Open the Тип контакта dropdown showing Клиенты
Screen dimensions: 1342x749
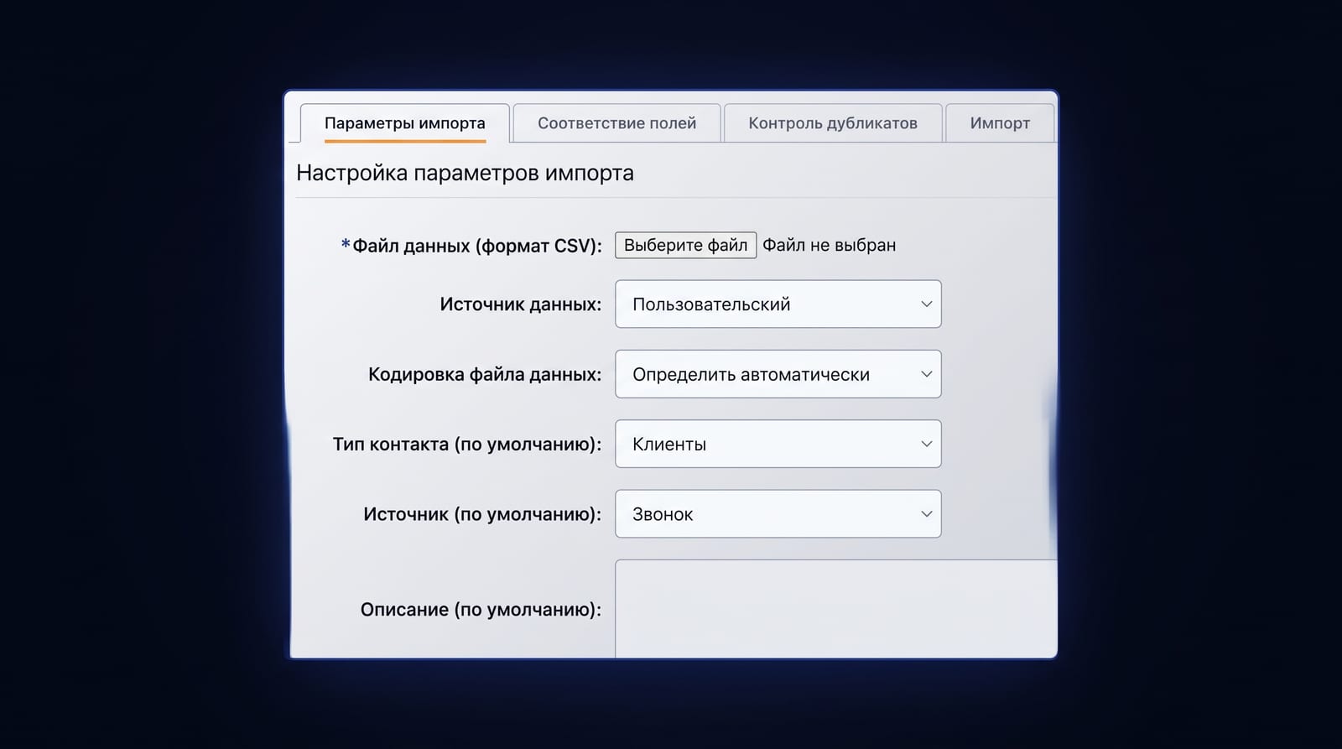point(778,444)
